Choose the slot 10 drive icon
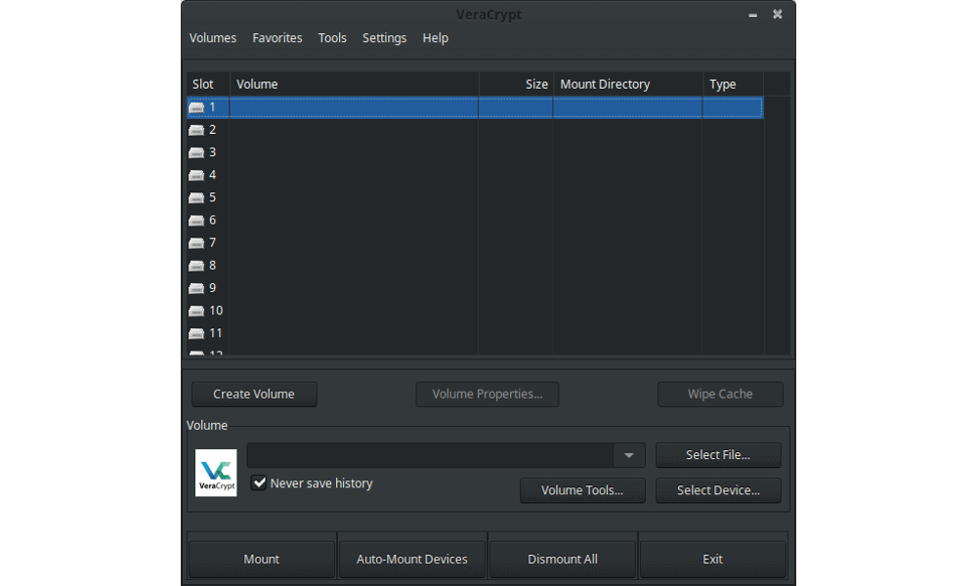The image size is (977, 586). (x=196, y=311)
